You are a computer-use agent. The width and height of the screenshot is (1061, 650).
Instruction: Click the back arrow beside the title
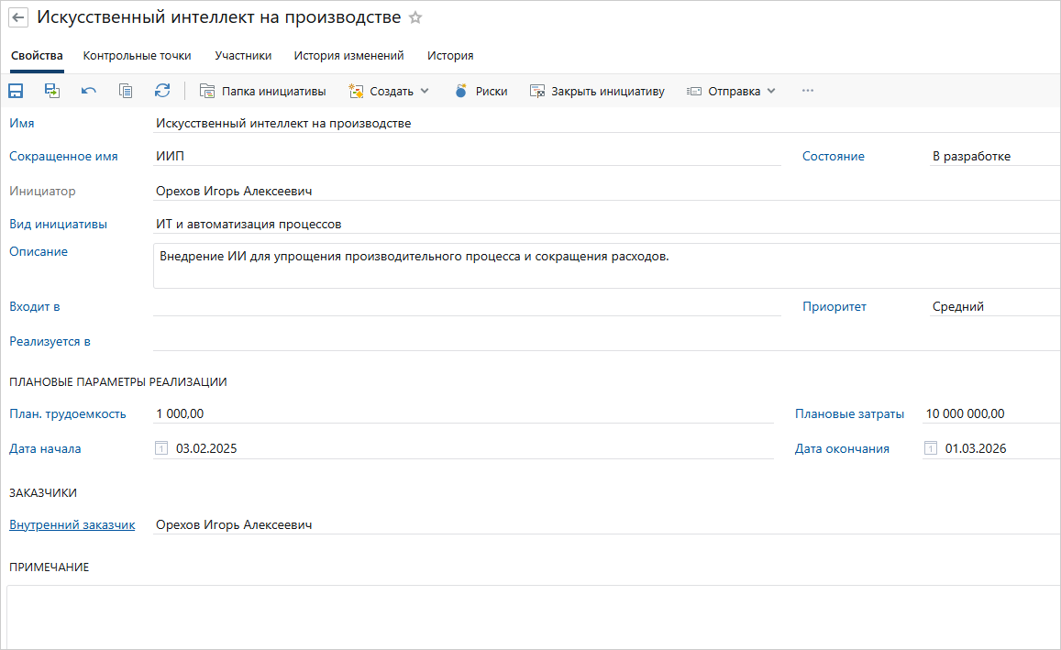point(18,18)
